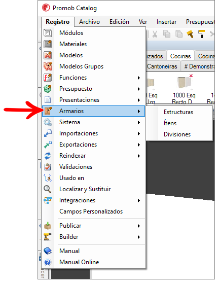Click the Modelos Grupos icon
219x285 pixels.
coord(48,66)
